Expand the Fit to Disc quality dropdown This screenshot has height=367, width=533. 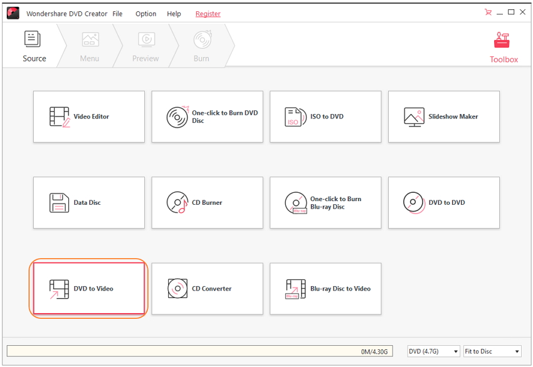coord(492,351)
